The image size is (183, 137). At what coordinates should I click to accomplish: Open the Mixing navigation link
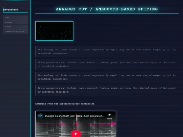point(15,27)
